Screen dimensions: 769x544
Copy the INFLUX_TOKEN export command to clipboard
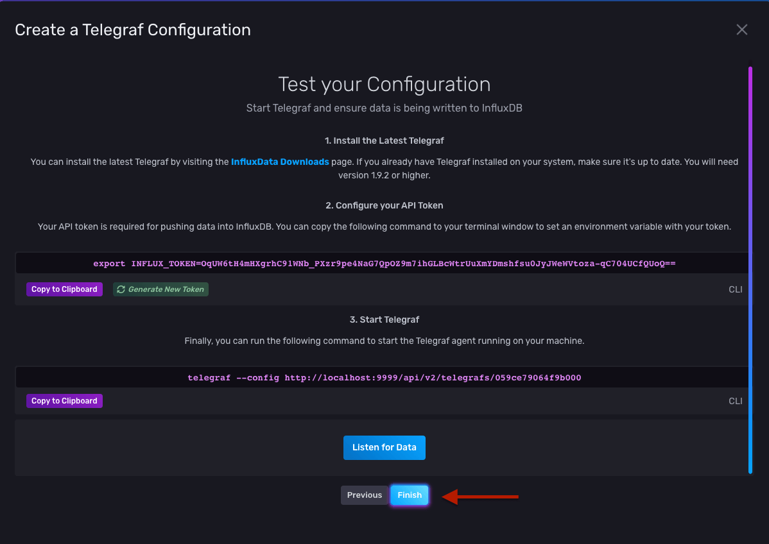coord(64,289)
